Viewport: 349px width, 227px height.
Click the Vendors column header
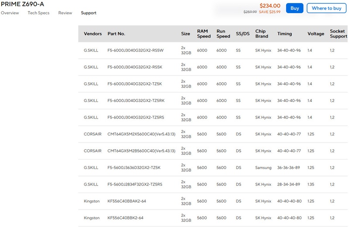(x=92, y=34)
